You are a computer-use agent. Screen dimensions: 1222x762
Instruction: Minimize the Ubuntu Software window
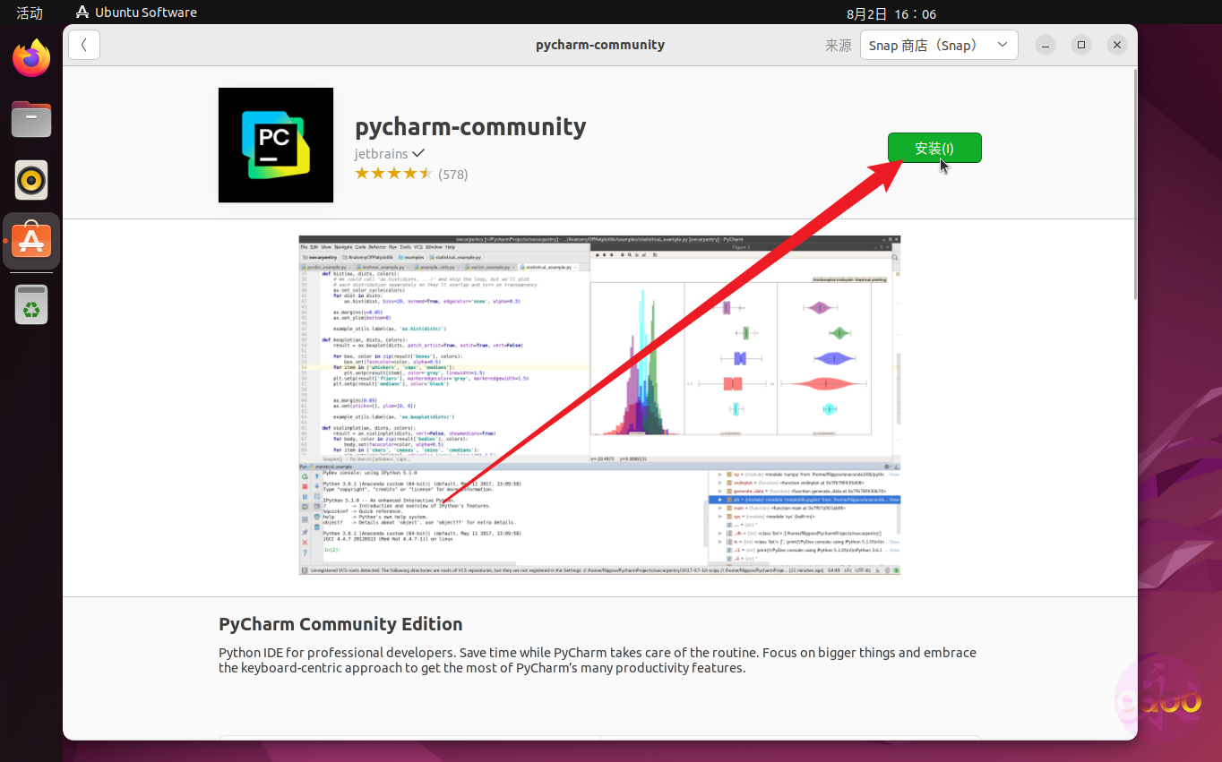click(x=1046, y=45)
